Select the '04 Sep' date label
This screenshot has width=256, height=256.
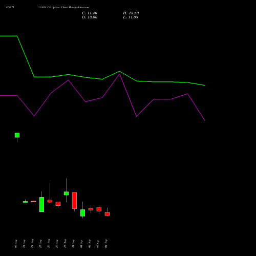pyautogui.click(x=106, y=244)
